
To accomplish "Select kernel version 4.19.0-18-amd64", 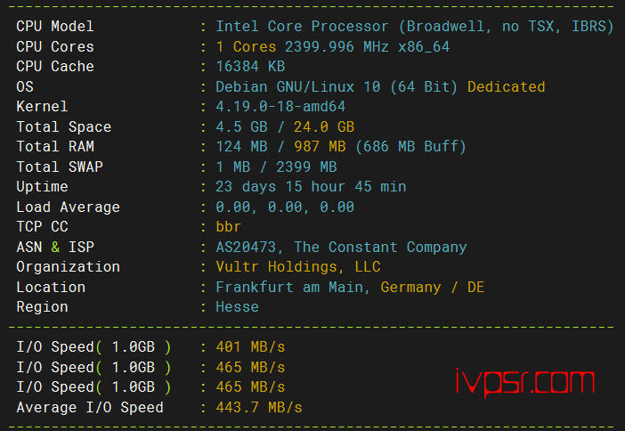I will point(280,107).
